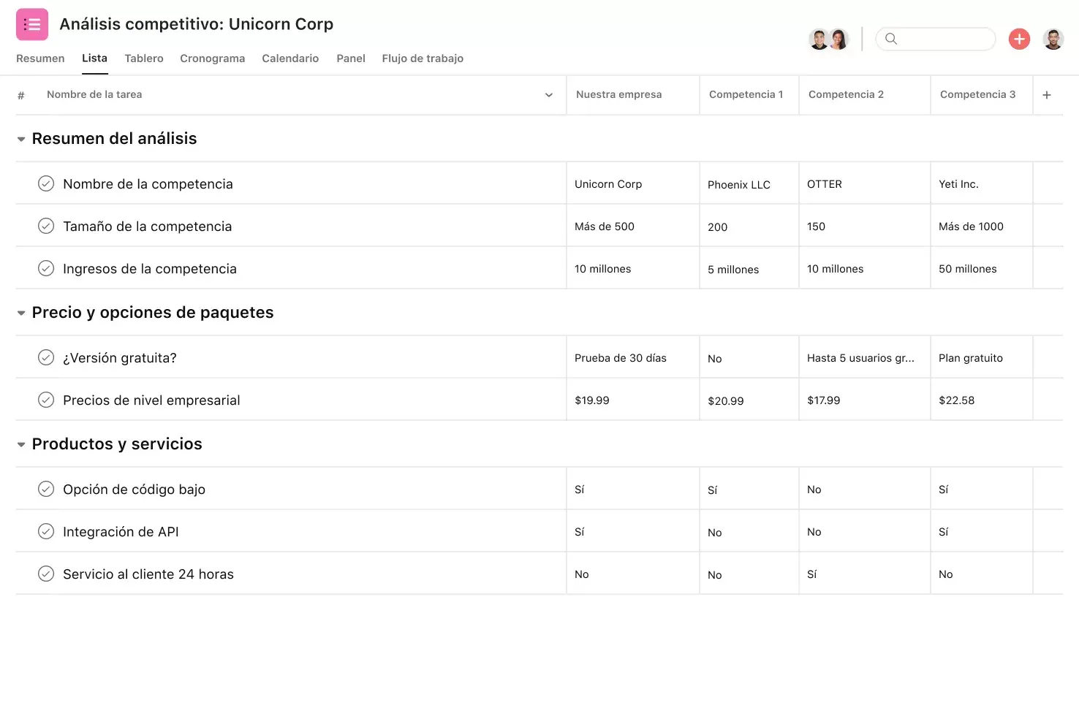The image size is (1079, 719).
Task: Open the Nombre de la competencia task
Action: point(148,184)
